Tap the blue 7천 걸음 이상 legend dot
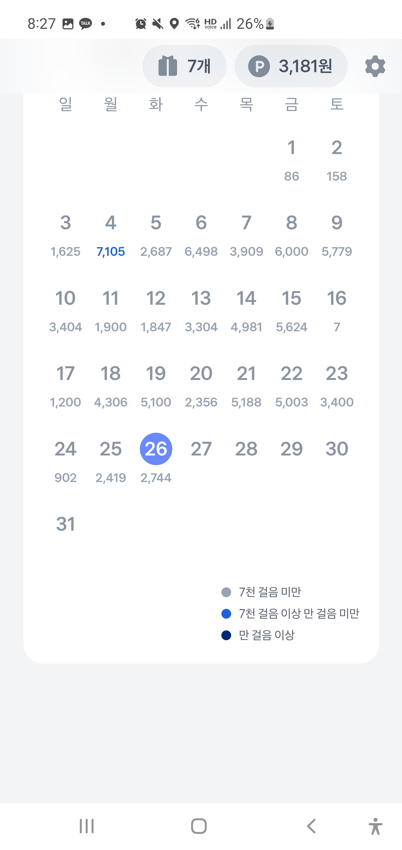402x850 pixels. [x=226, y=614]
